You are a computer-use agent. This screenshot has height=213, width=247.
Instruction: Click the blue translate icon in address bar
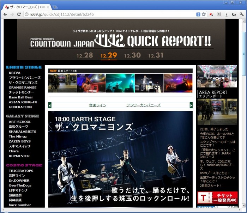coord(198,14)
